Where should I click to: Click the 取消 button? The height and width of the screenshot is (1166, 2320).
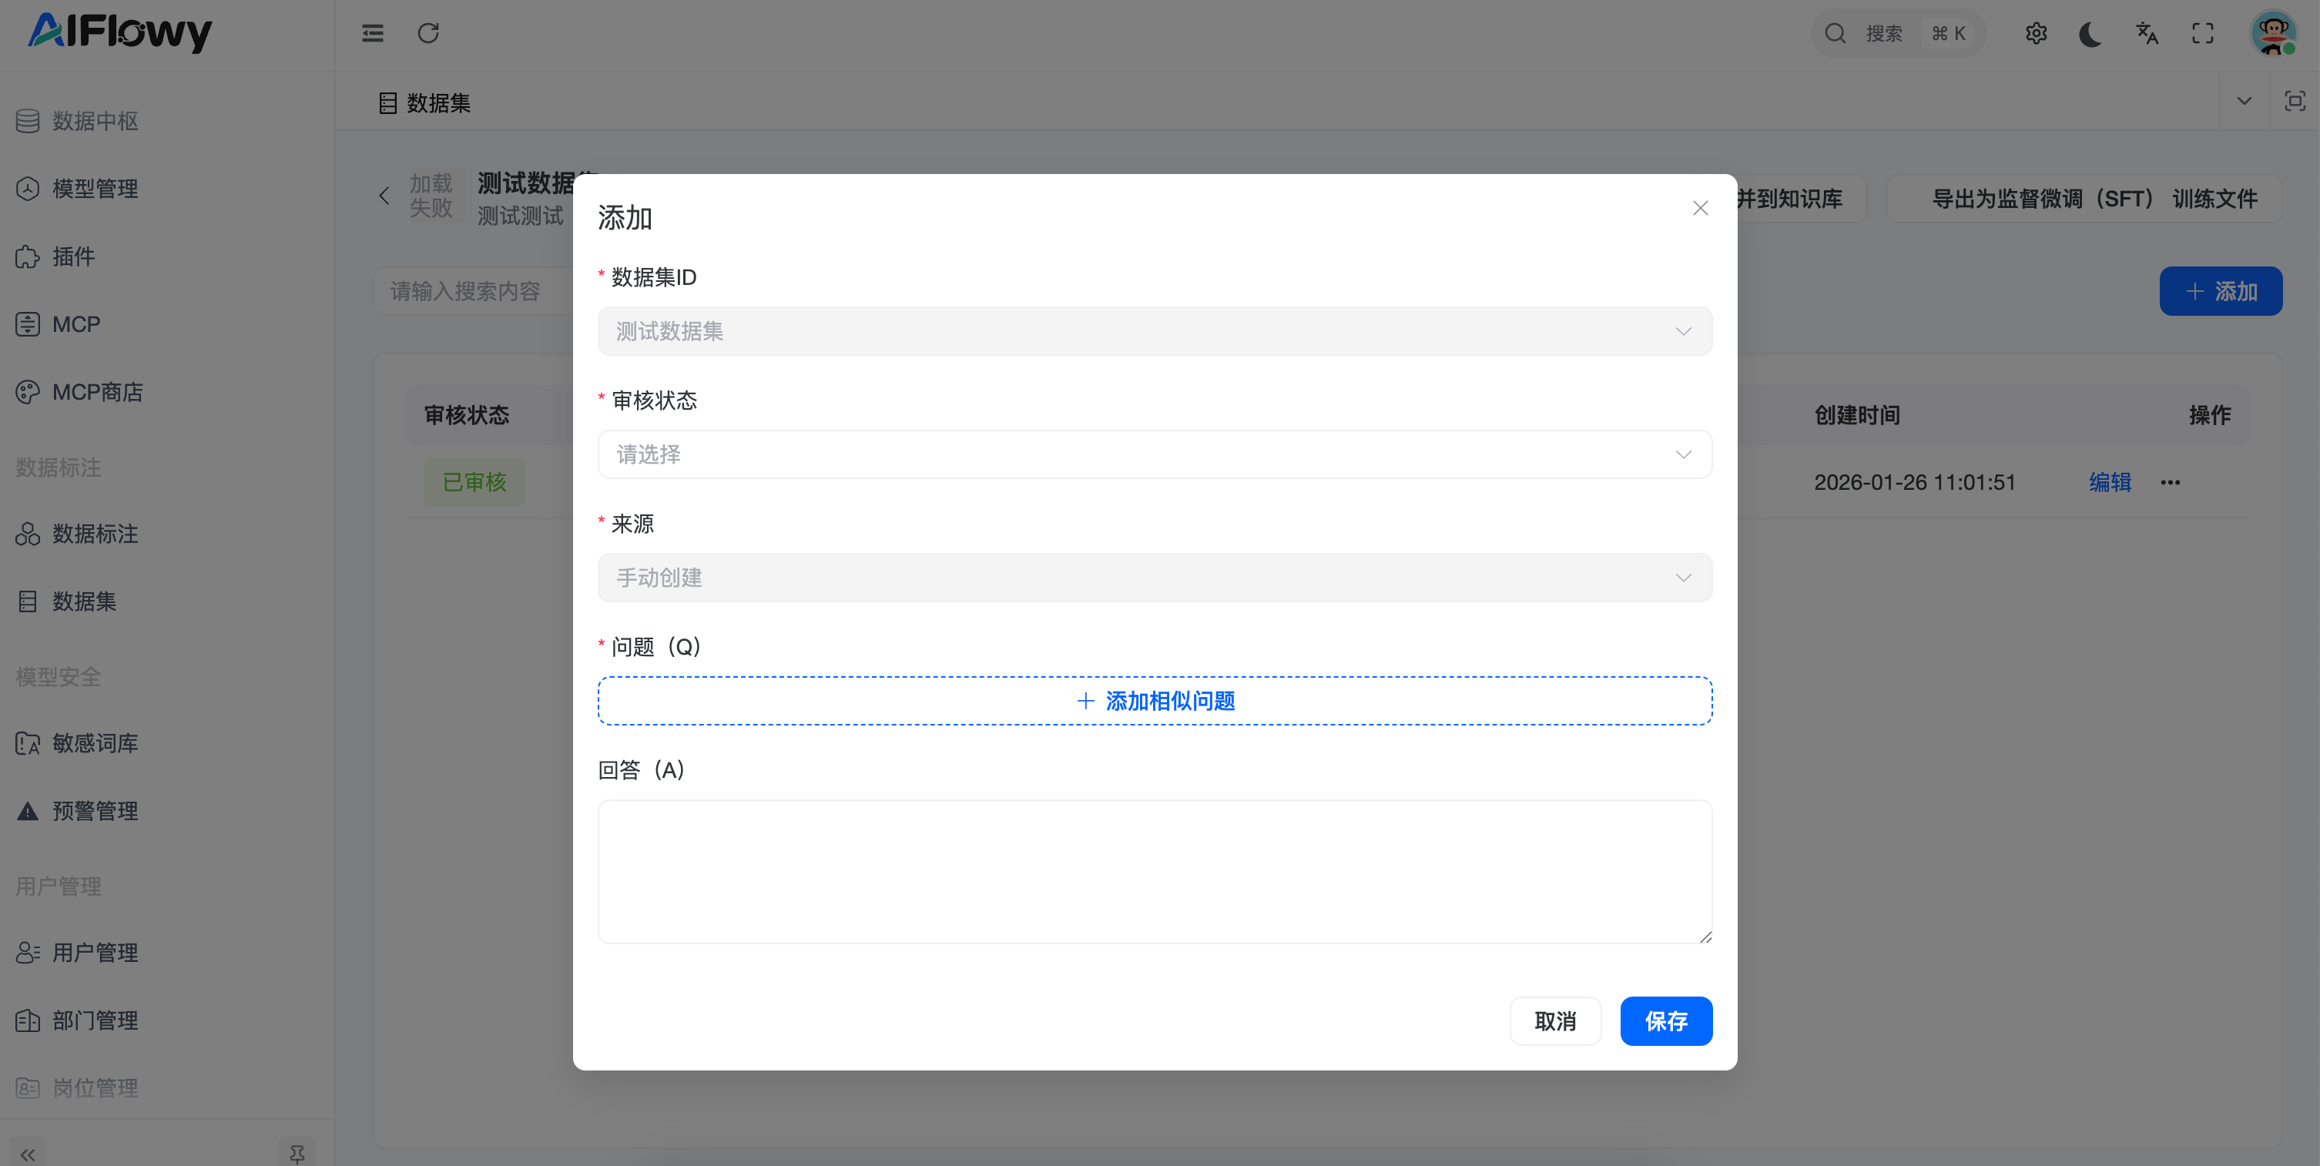tap(1554, 1021)
